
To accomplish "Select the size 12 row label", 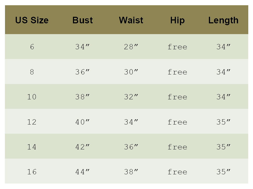I will [x=32, y=122].
